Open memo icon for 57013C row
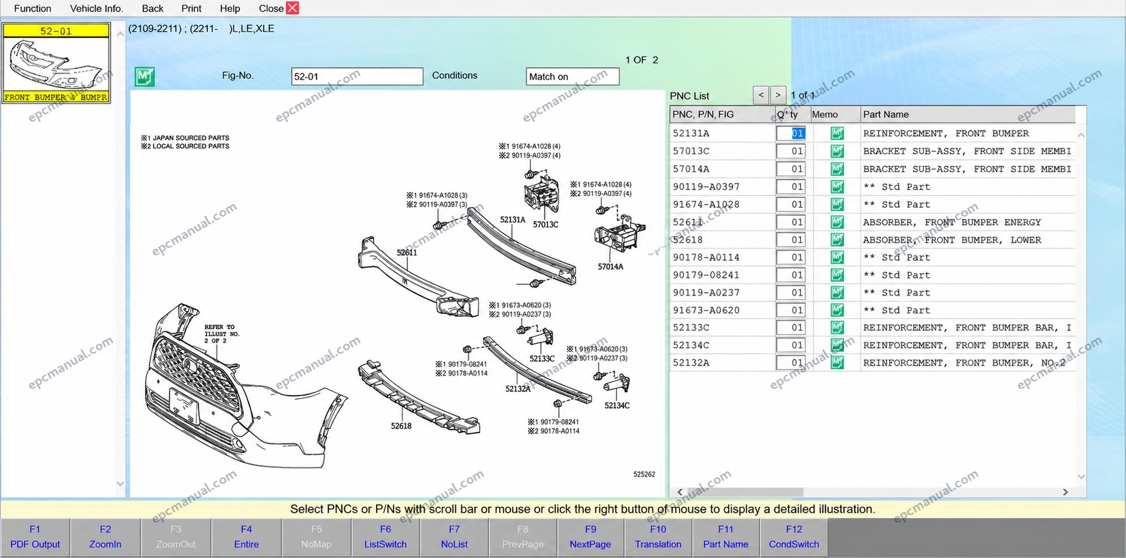Screen dimensions: 1126x558 (x=836, y=151)
